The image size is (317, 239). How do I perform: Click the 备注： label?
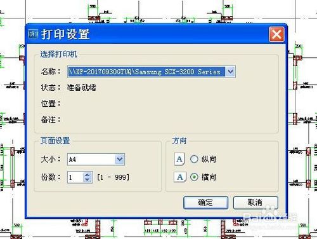click(51, 119)
